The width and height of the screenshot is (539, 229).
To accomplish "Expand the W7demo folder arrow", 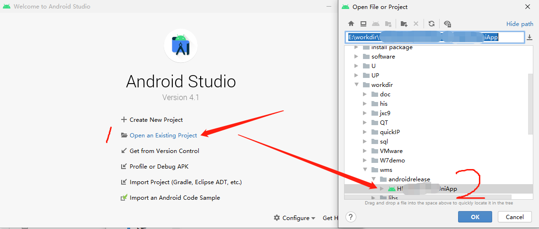I will [x=365, y=161].
